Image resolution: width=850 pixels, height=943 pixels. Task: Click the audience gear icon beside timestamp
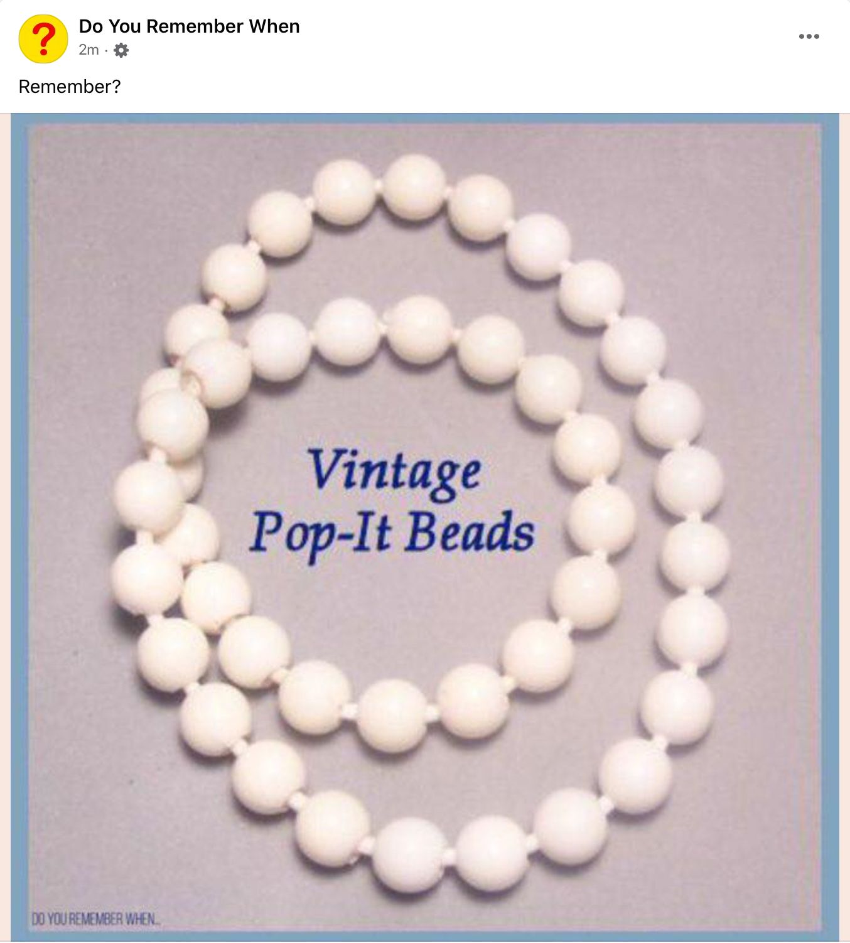pos(121,50)
